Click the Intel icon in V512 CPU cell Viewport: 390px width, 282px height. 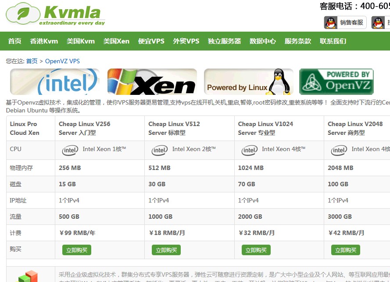pyautogui.click(x=159, y=150)
